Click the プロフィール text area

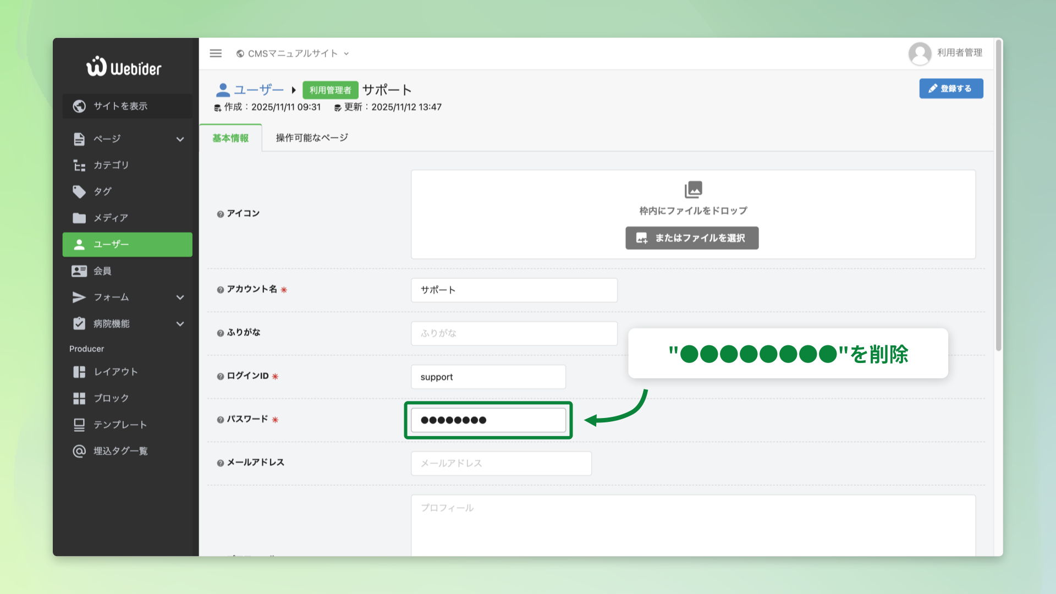[694, 525]
